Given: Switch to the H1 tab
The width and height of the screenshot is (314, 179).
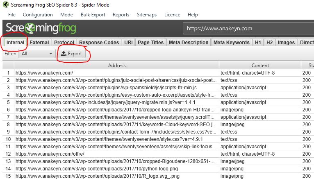Looking at the screenshot, I should point(258,43).
